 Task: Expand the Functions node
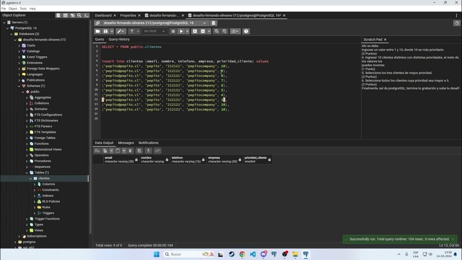(27, 144)
